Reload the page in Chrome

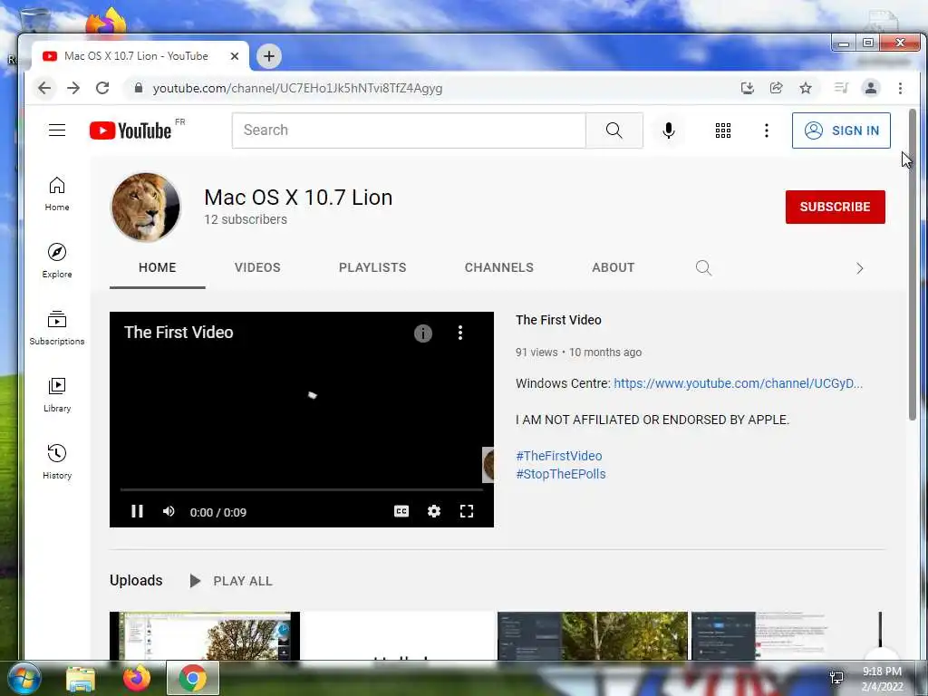(102, 88)
